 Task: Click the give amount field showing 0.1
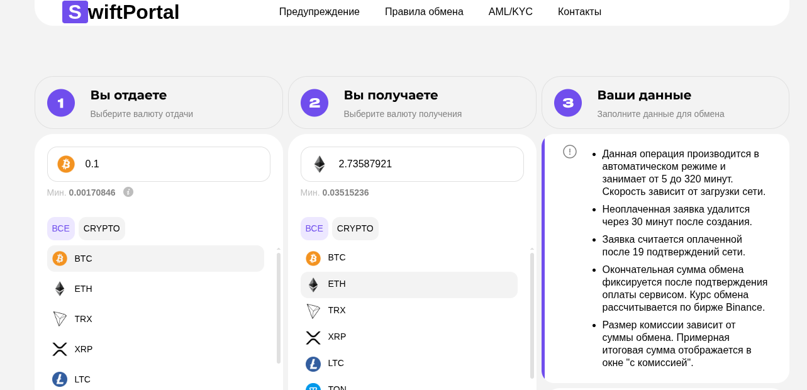click(x=170, y=164)
